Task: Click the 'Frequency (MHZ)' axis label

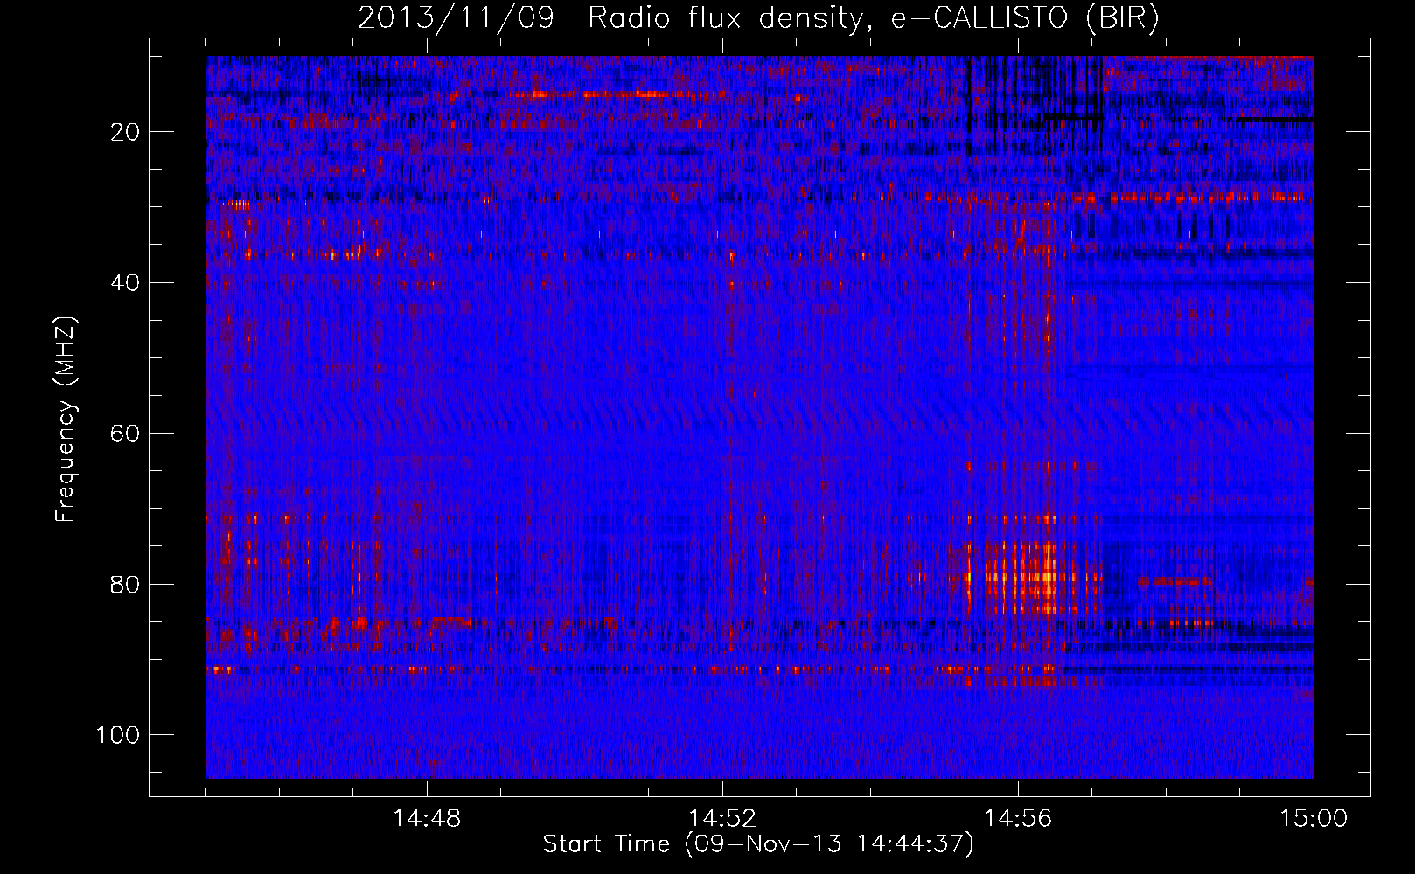Action: point(66,420)
